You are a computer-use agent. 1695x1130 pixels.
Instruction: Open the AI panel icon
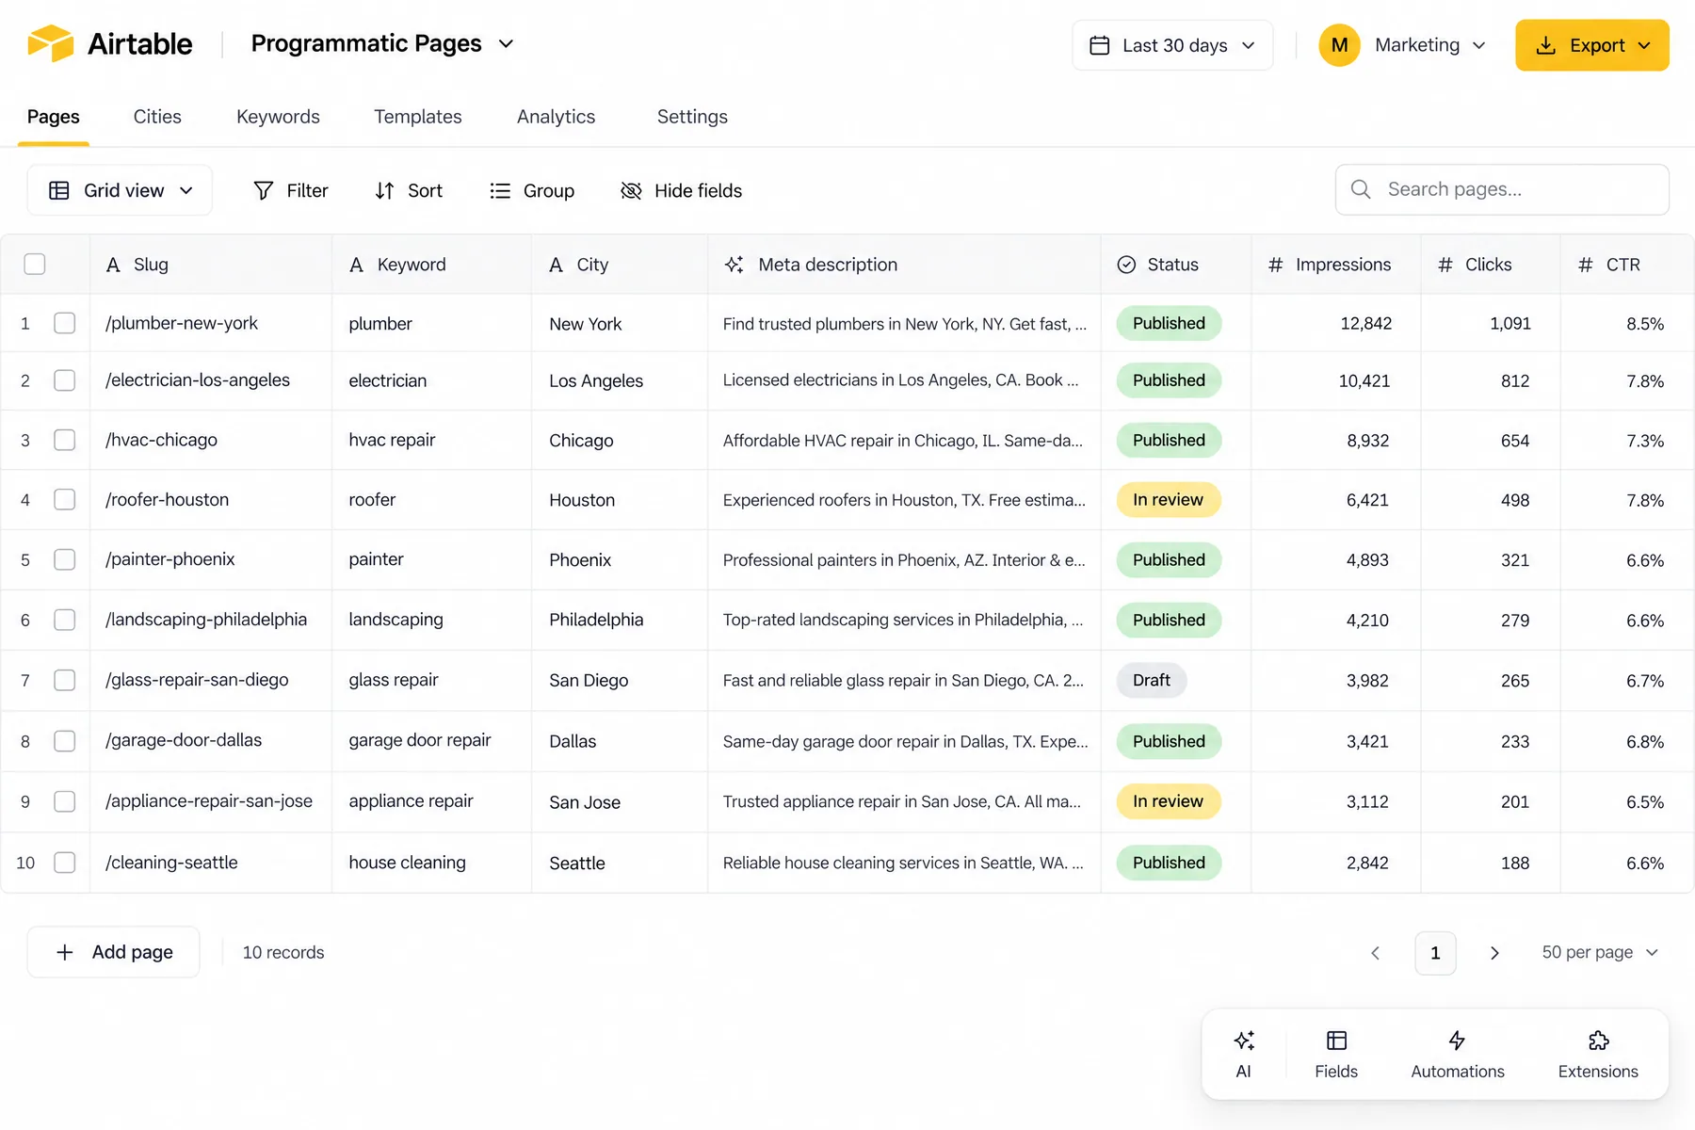coord(1244,1041)
